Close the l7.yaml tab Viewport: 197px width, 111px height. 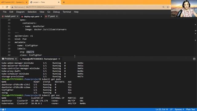(x=57, y=16)
